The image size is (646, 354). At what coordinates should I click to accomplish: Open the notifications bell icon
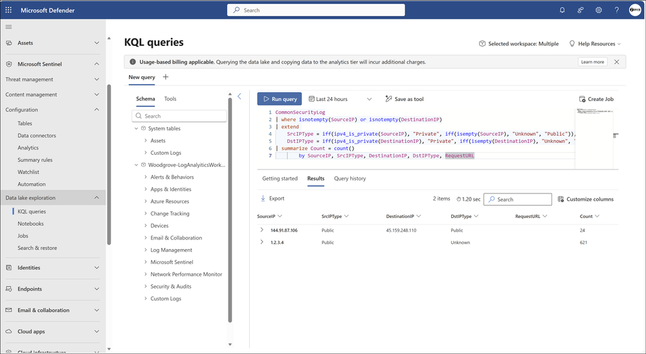(562, 10)
